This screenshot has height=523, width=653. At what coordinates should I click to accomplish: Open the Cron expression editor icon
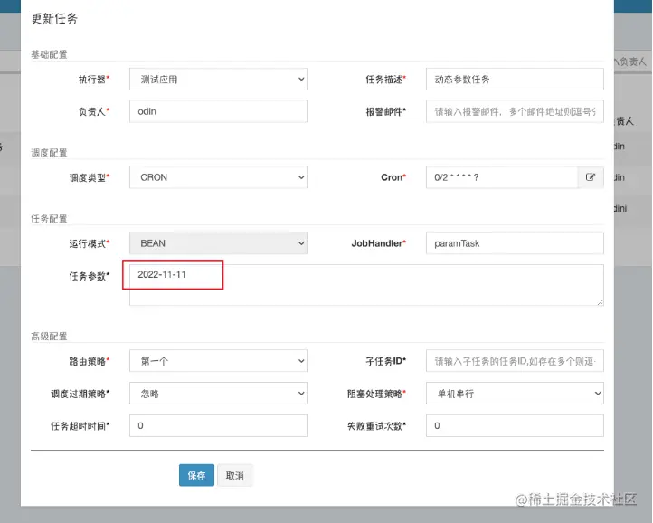pos(590,177)
